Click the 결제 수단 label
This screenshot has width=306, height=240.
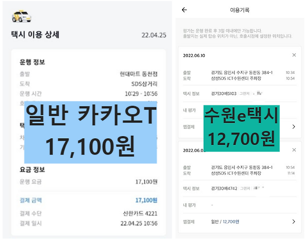coord(31,214)
